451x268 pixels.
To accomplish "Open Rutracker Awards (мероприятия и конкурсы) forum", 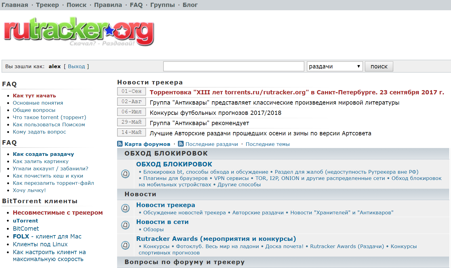I will pos(216,239).
